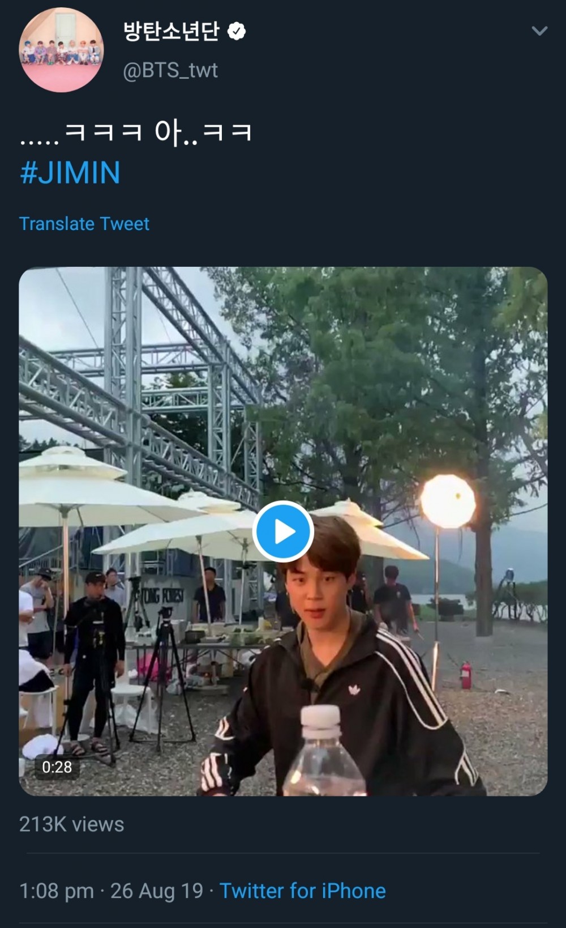Click the play button on the video
Image resolution: width=566 pixels, height=928 pixels.
click(283, 531)
